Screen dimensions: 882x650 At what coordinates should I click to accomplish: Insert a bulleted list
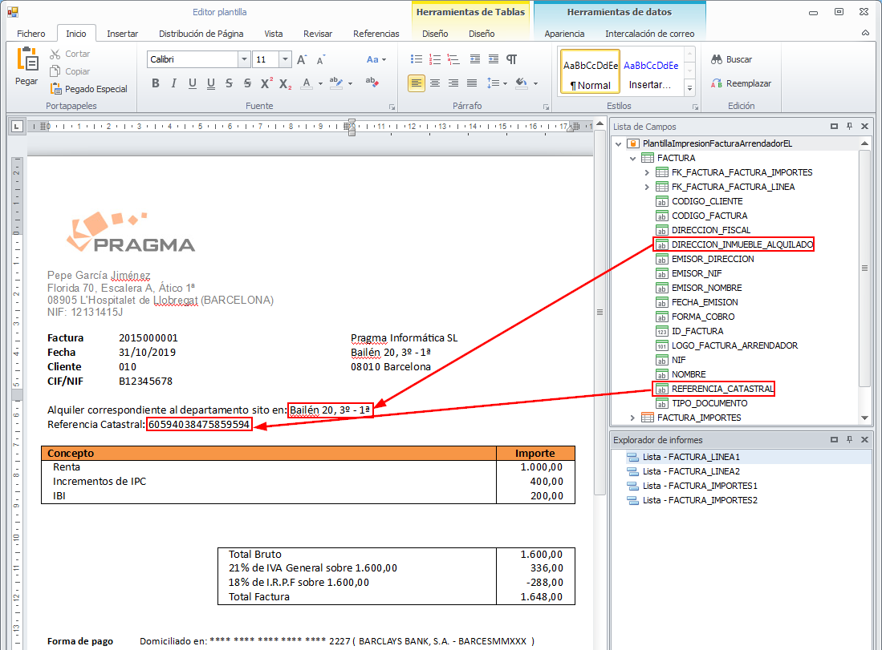(416, 59)
